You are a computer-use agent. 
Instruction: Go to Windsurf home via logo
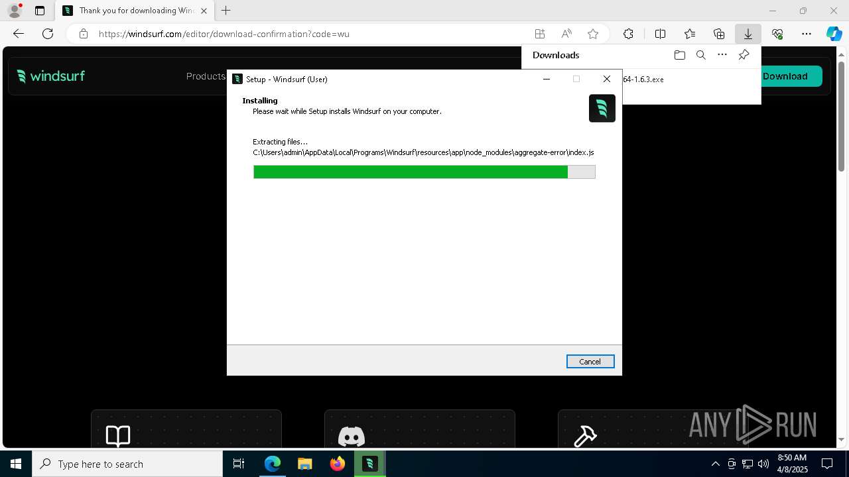pos(51,76)
